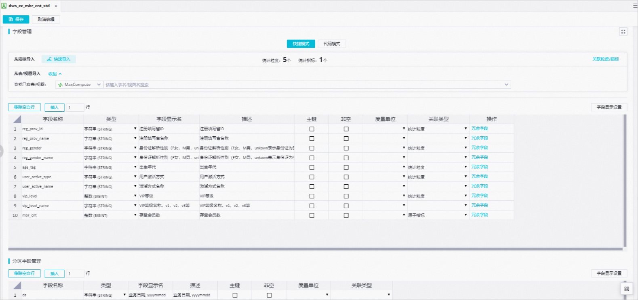This screenshot has width=638, height=300.
Task: Select the ds partition field name cell
Action: click(53, 295)
